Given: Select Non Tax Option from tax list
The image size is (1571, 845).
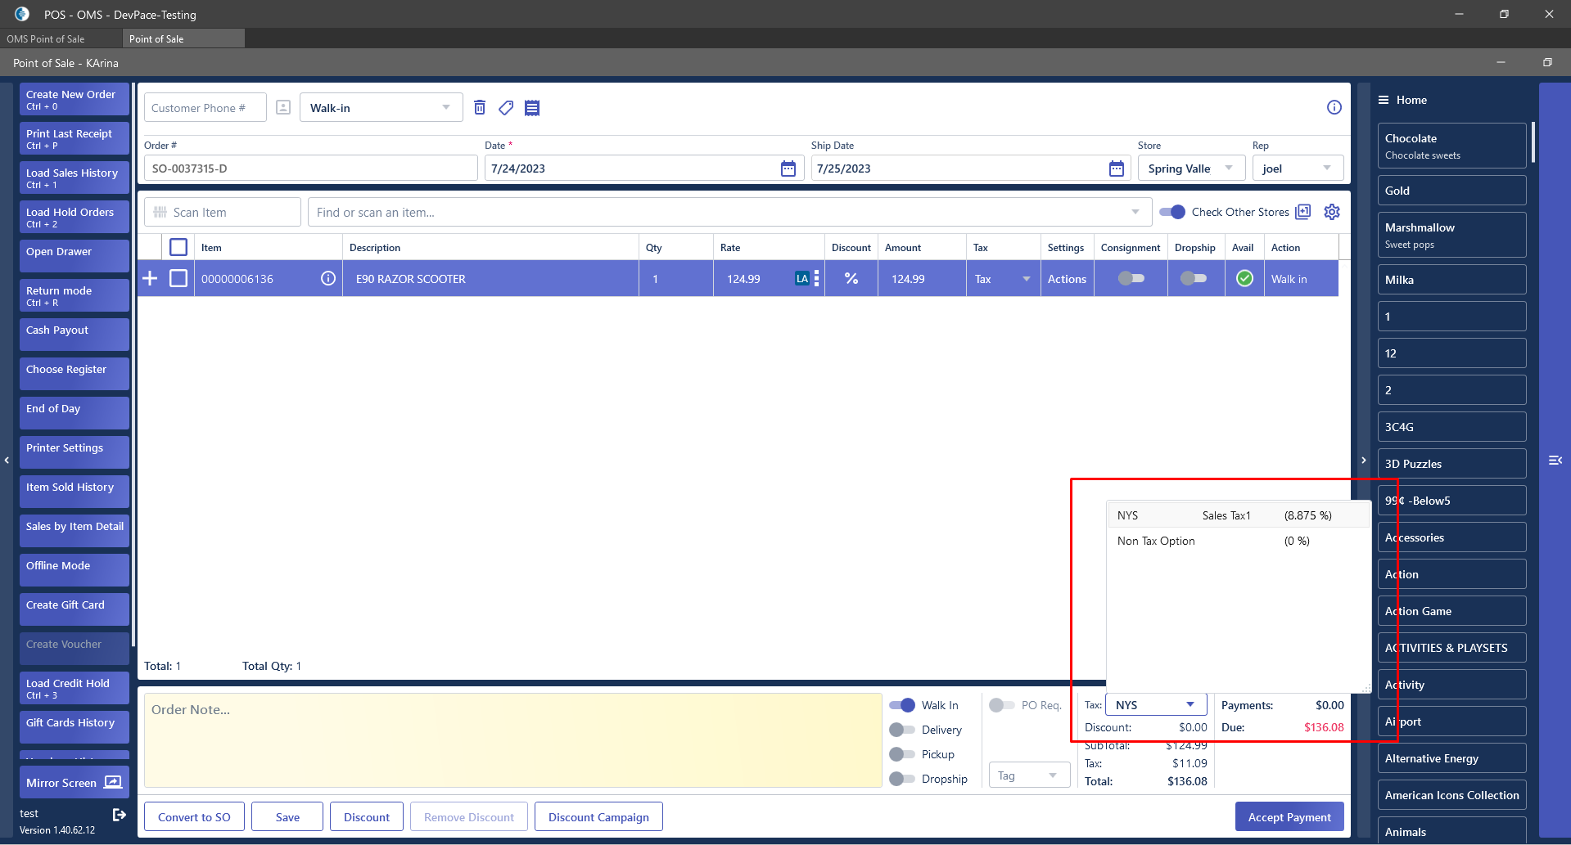Looking at the screenshot, I should (1156, 541).
